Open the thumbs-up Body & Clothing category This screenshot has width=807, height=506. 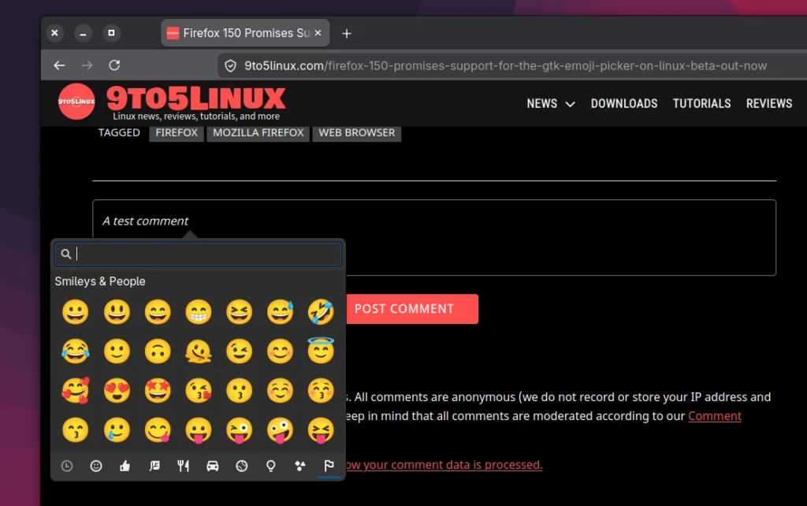click(x=125, y=466)
